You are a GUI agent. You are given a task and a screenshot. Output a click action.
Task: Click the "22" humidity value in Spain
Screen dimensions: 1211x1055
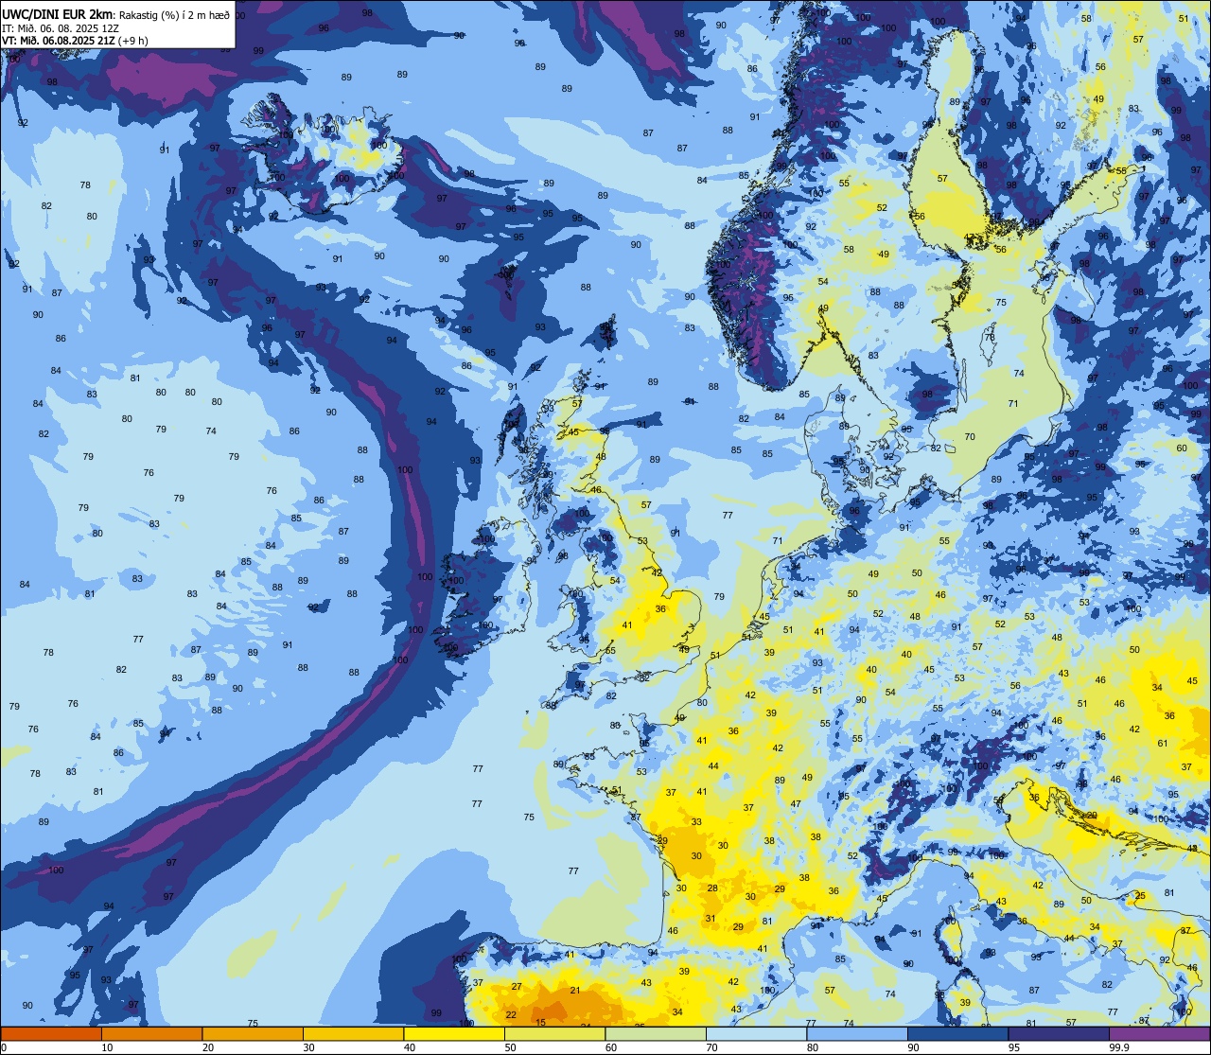[511, 1014]
